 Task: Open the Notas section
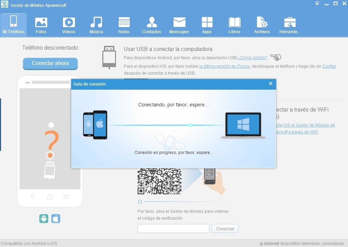point(124,25)
